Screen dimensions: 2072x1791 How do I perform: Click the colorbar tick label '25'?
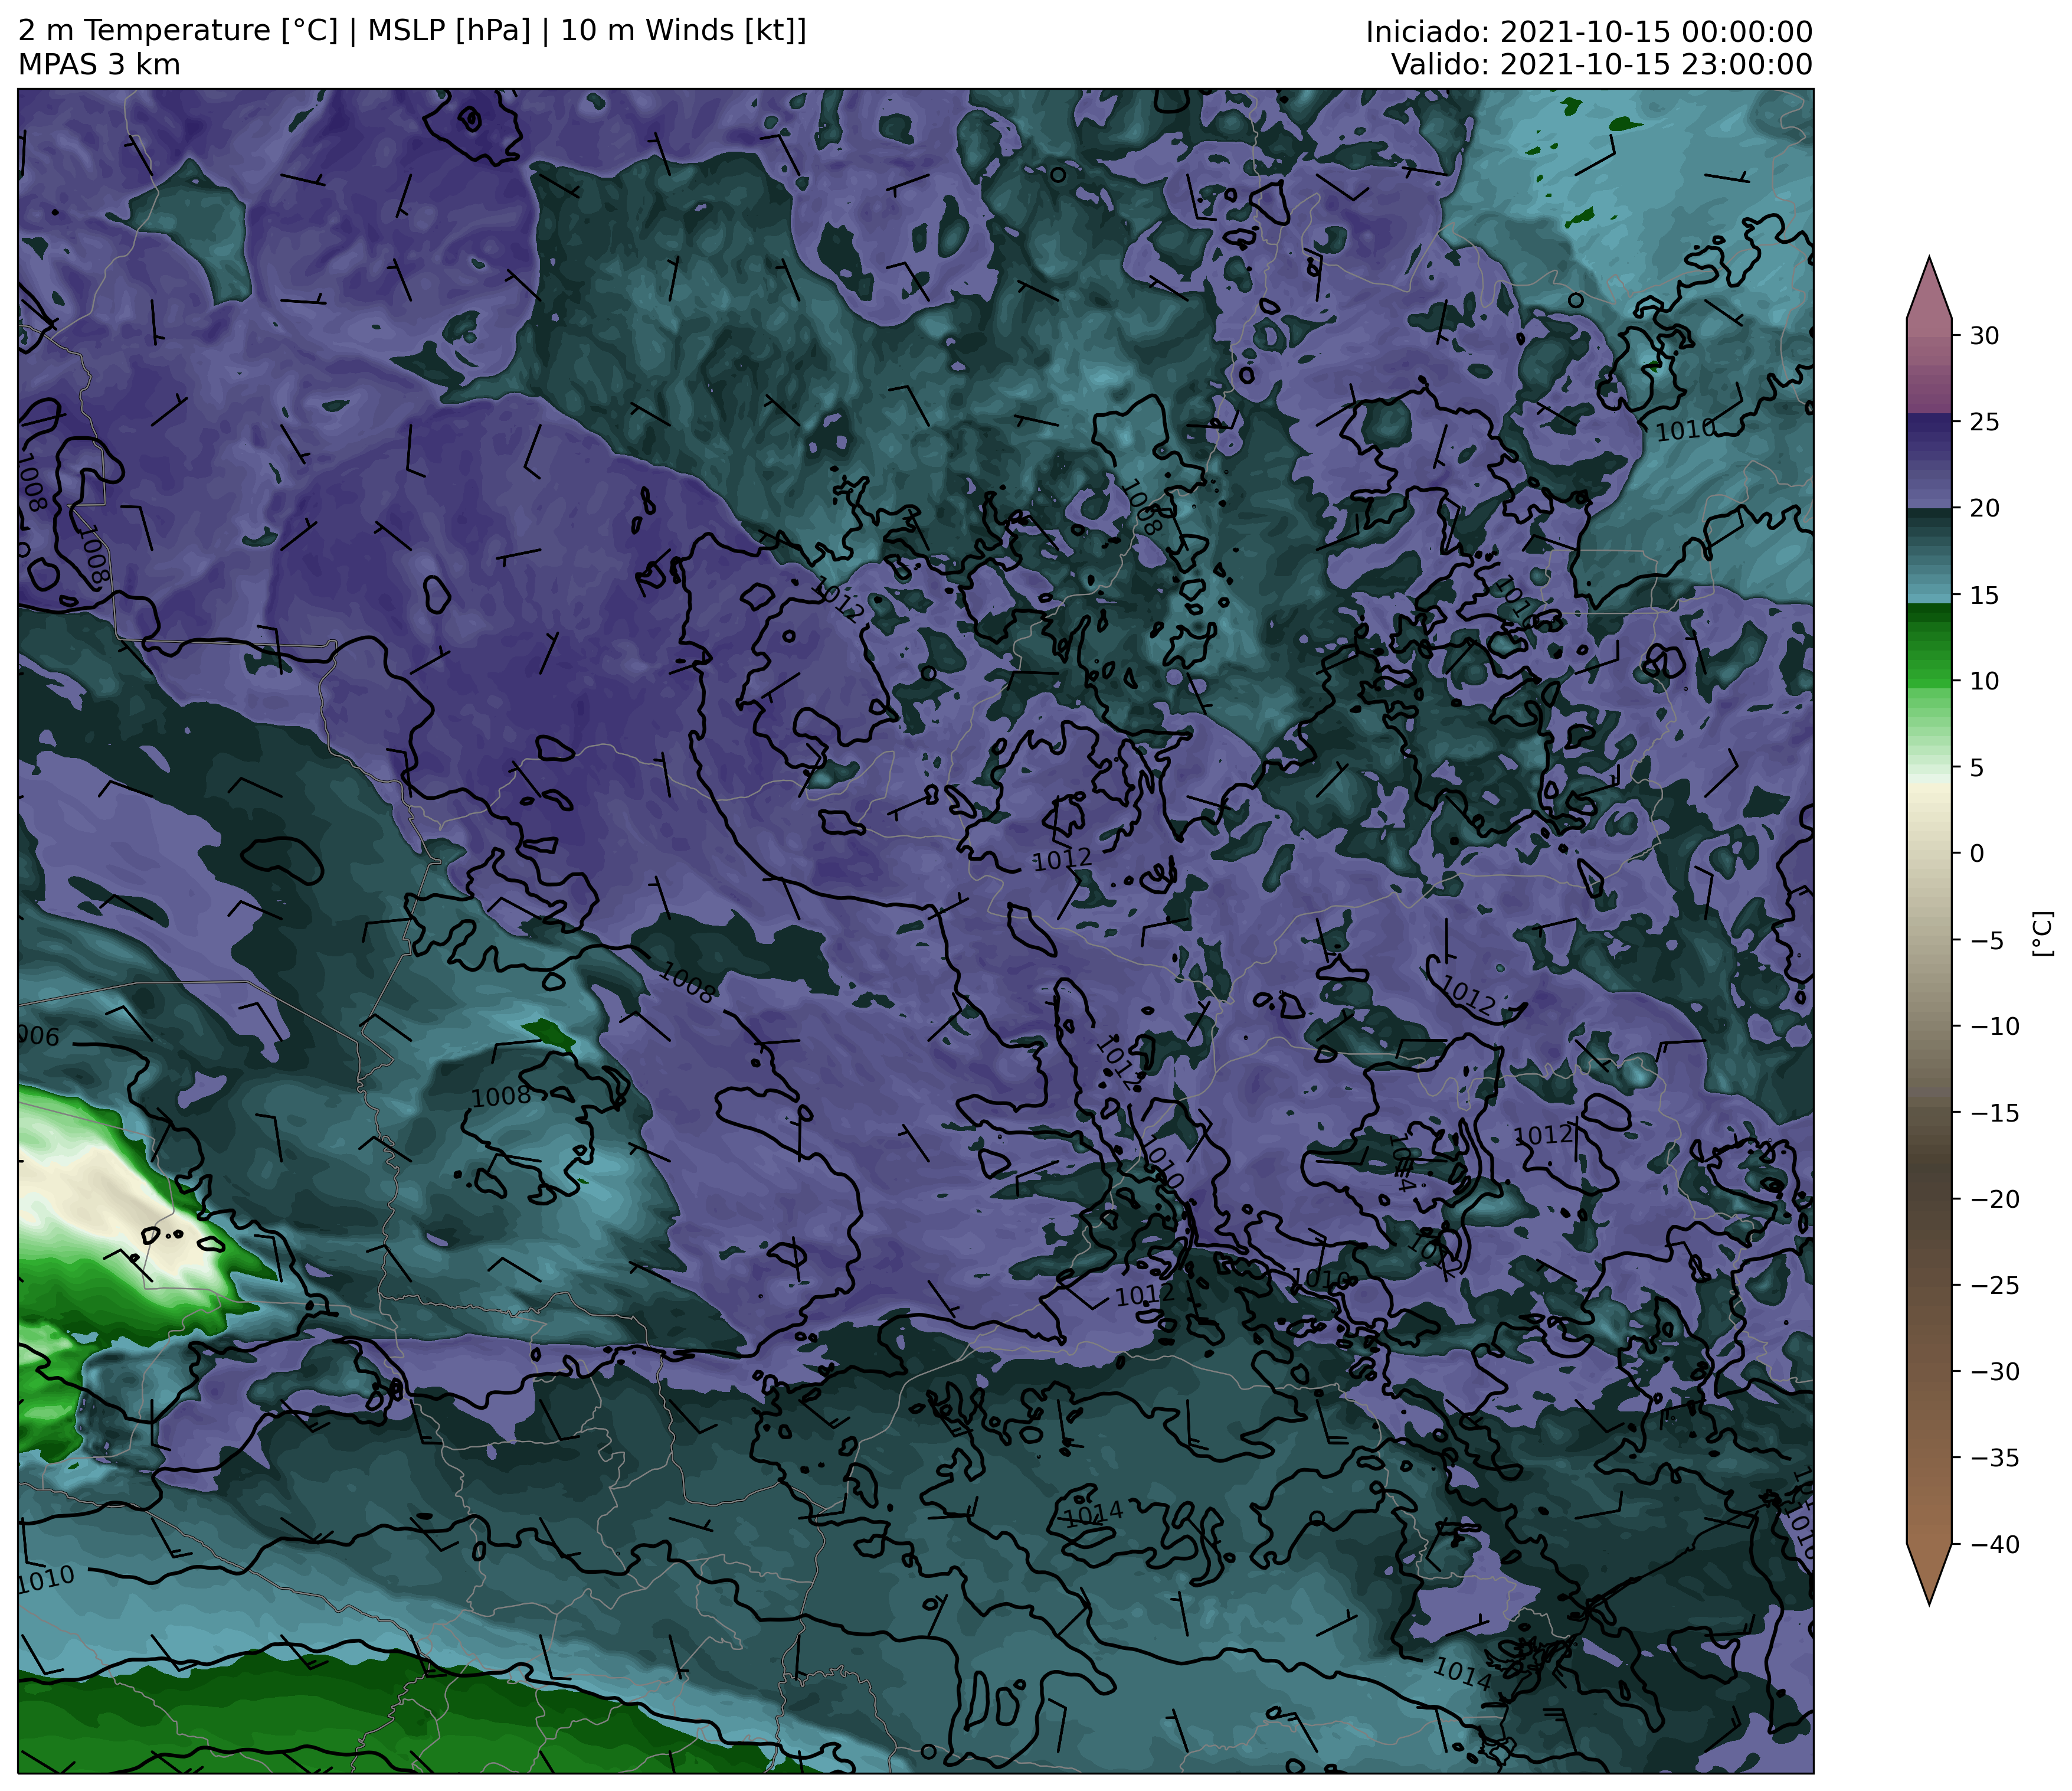[1985, 422]
